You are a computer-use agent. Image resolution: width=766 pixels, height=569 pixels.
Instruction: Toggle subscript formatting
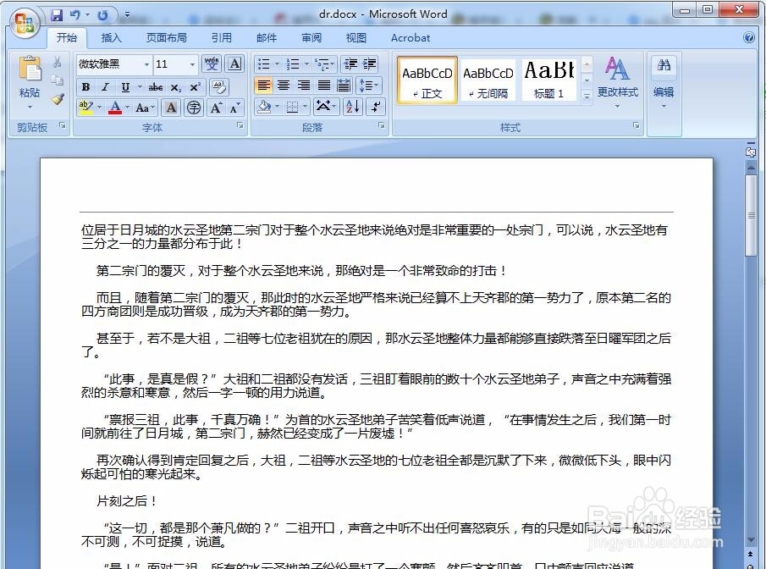pos(175,87)
